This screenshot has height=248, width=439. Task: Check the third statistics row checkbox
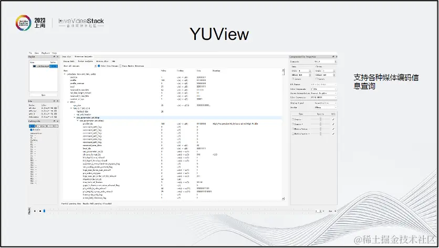[293, 129]
